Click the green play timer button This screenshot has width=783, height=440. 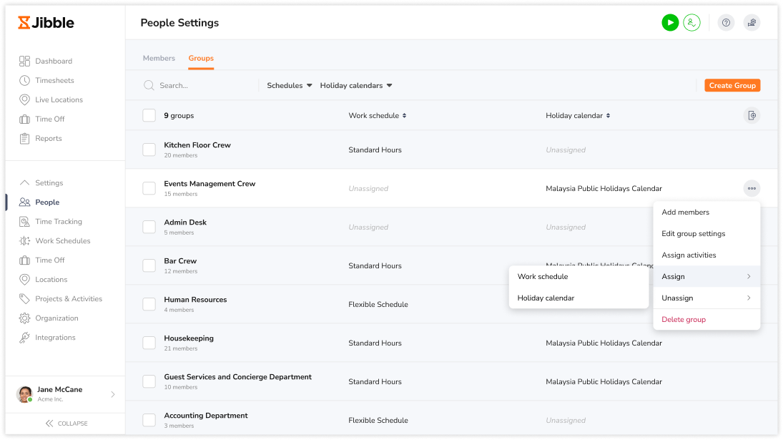coord(669,22)
